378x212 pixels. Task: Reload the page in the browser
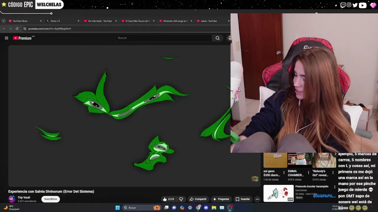pos(17,29)
